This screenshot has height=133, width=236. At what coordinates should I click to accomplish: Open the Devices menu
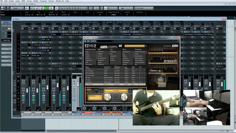(51, 1)
